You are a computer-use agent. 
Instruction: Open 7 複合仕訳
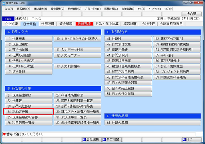point(28,72)
